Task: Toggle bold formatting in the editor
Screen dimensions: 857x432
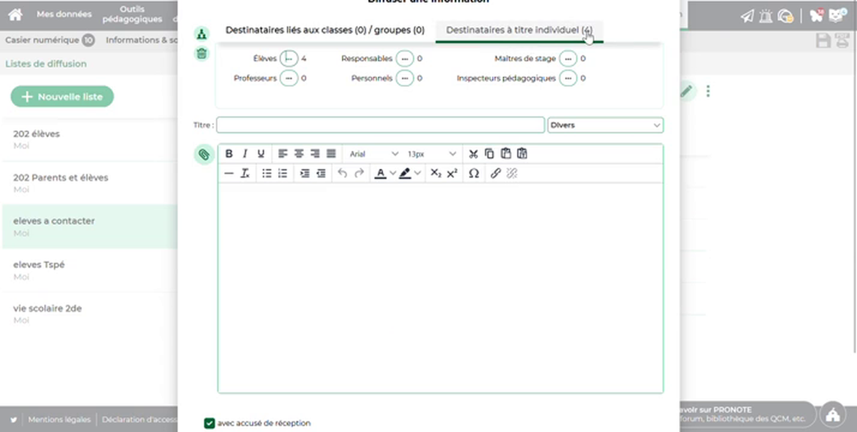Action: (x=229, y=154)
